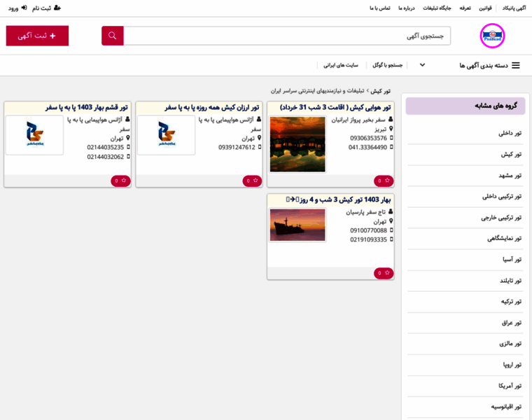Screen dimensions: 532x420
Task: Click the phone icon beside 02144035235
Action: tap(128, 147)
